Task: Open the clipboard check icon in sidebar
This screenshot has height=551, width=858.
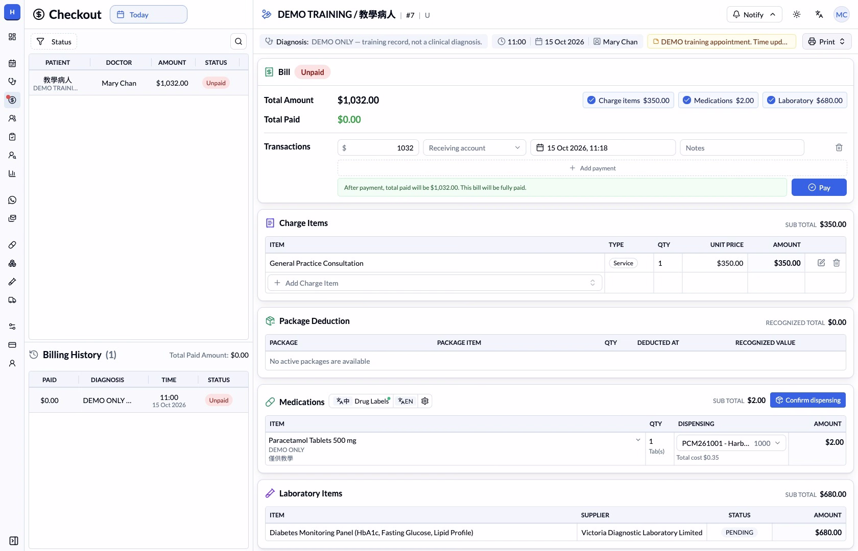Action: [12, 137]
